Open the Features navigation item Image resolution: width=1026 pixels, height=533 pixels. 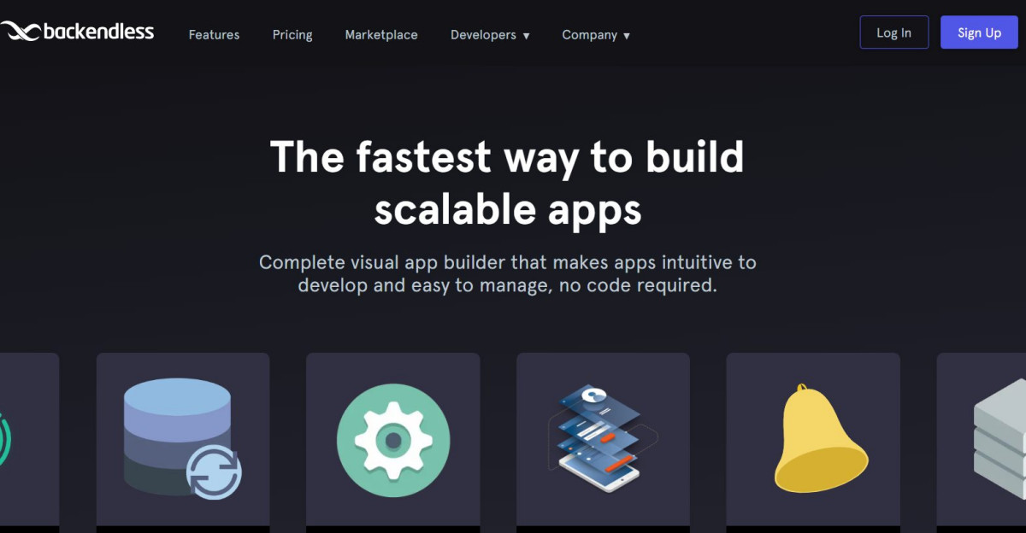[214, 35]
